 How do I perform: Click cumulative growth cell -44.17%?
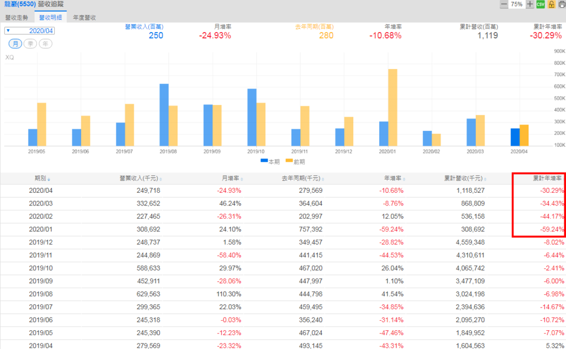[552, 216]
